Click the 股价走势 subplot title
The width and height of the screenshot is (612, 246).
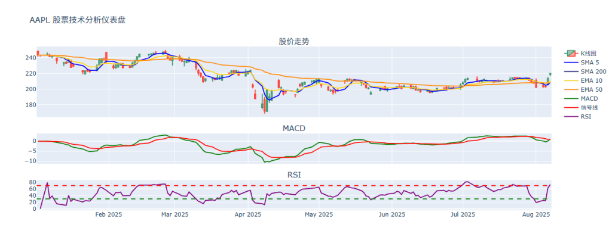(x=294, y=42)
